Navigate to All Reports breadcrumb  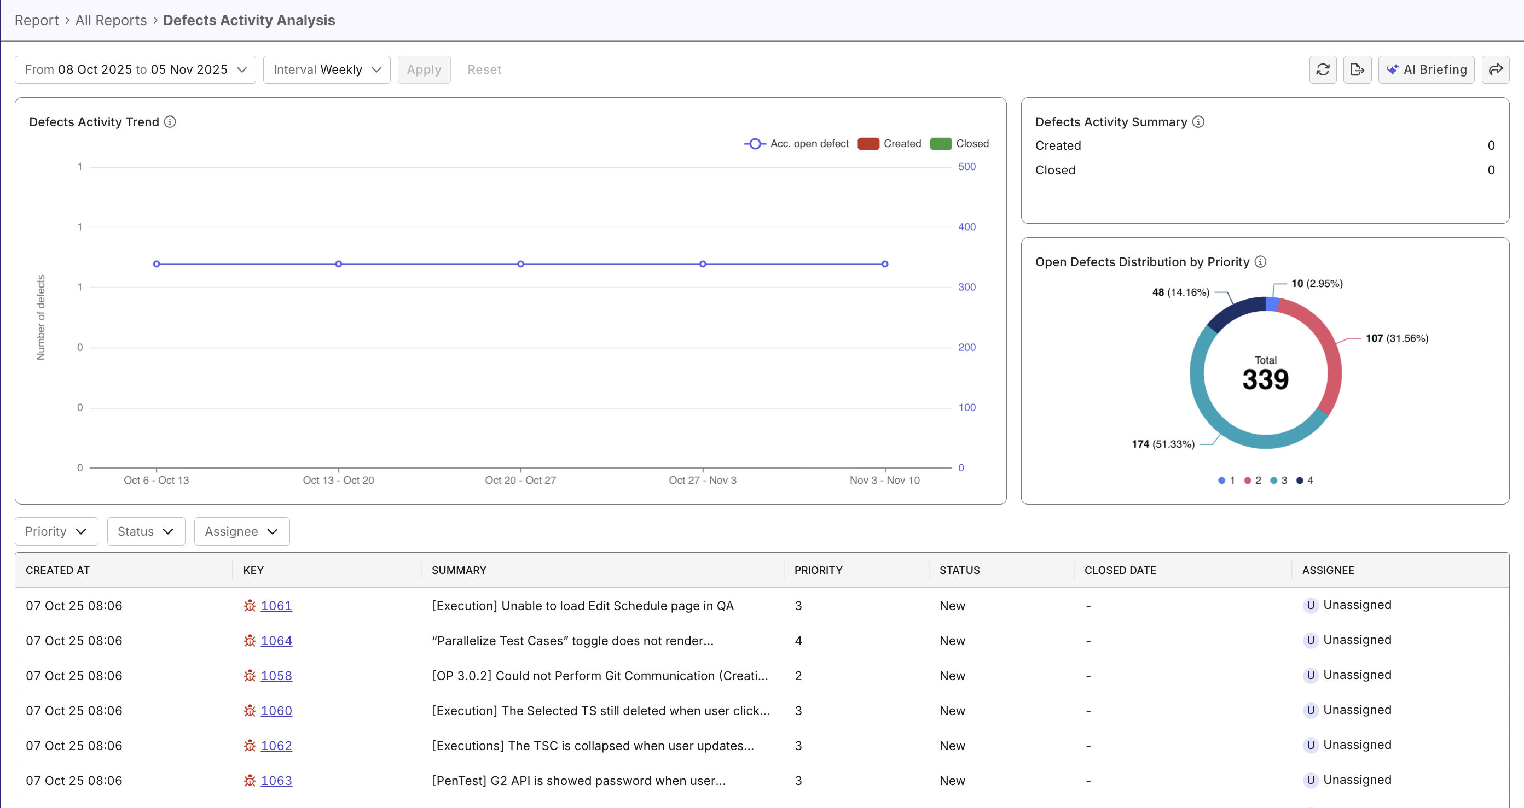pyautogui.click(x=111, y=20)
